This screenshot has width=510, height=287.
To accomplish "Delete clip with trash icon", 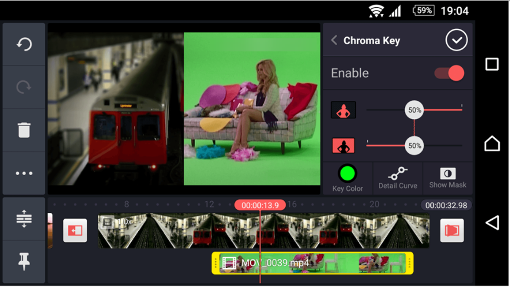I will [x=24, y=130].
